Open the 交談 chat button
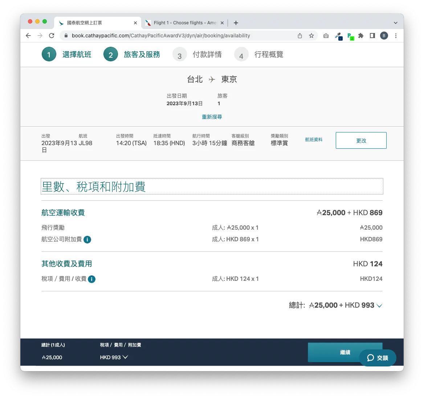Image resolution: width=424 pixels, height=398 pixels. coord(378,358)
